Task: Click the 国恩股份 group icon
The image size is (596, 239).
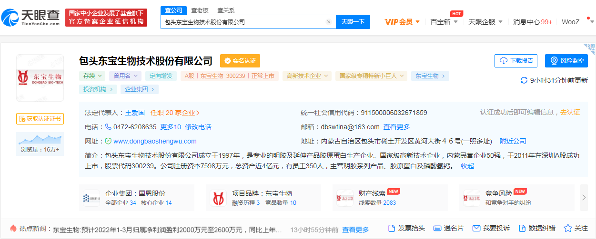Action: coord(91,198)
